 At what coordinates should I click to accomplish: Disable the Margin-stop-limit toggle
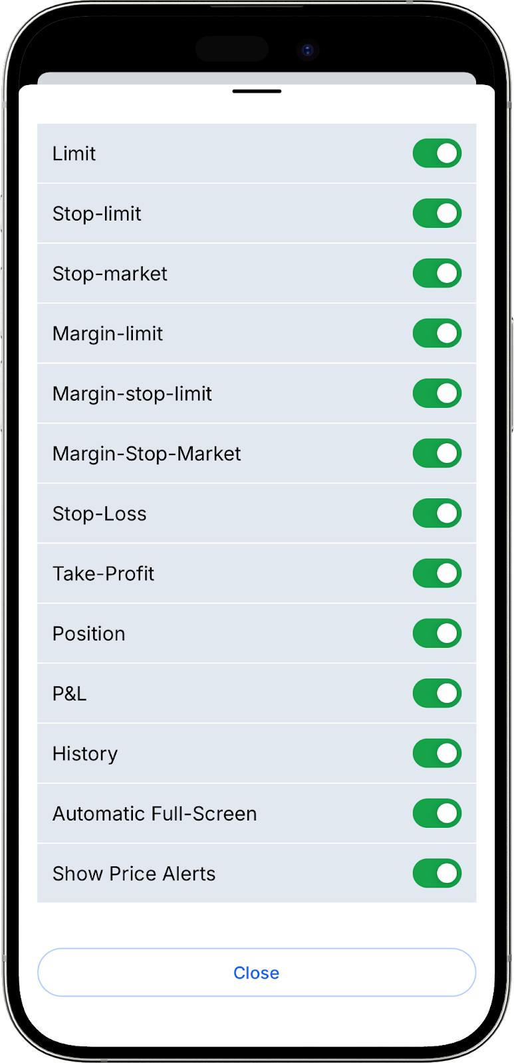[437, 393]
